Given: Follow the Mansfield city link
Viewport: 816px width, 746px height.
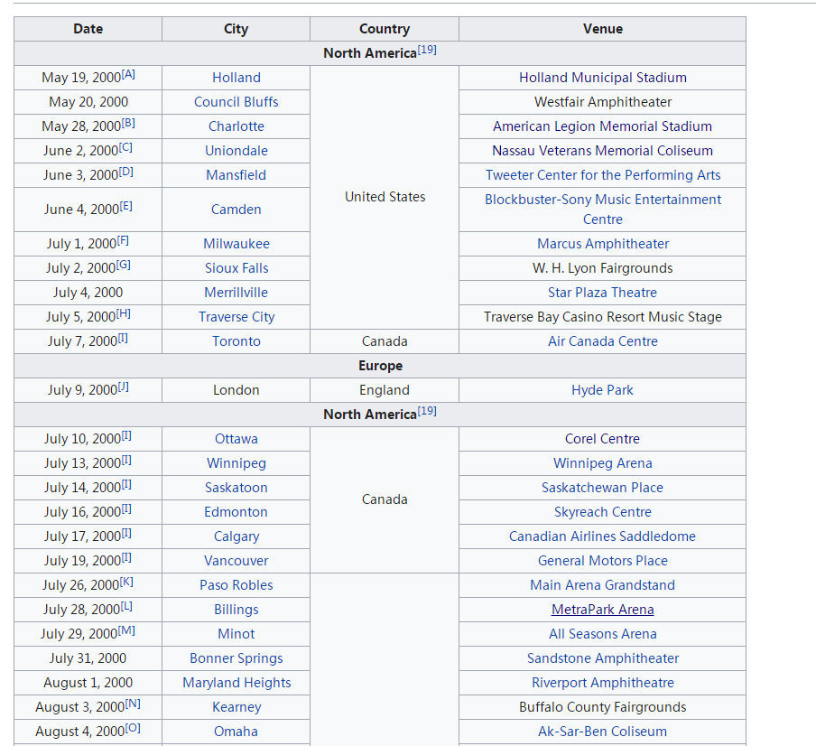Looking at the screenshot, I should point(236,175).
